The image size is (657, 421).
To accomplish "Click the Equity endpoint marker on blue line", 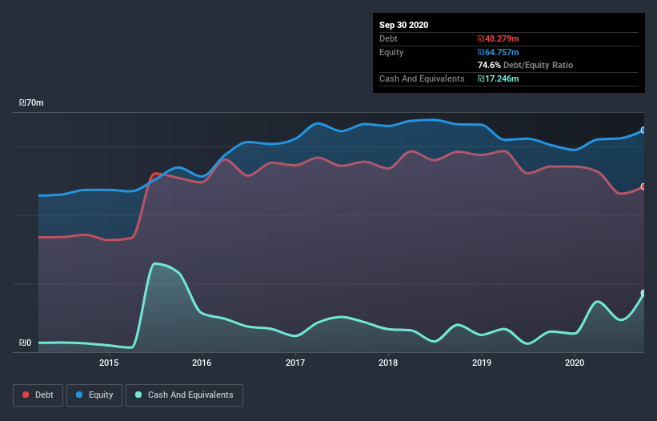I will (643, 130).
